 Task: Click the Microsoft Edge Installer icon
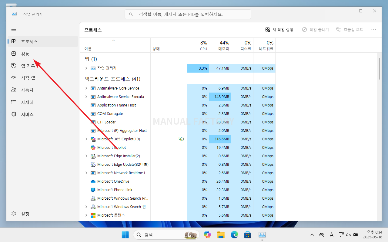point(93,156)
